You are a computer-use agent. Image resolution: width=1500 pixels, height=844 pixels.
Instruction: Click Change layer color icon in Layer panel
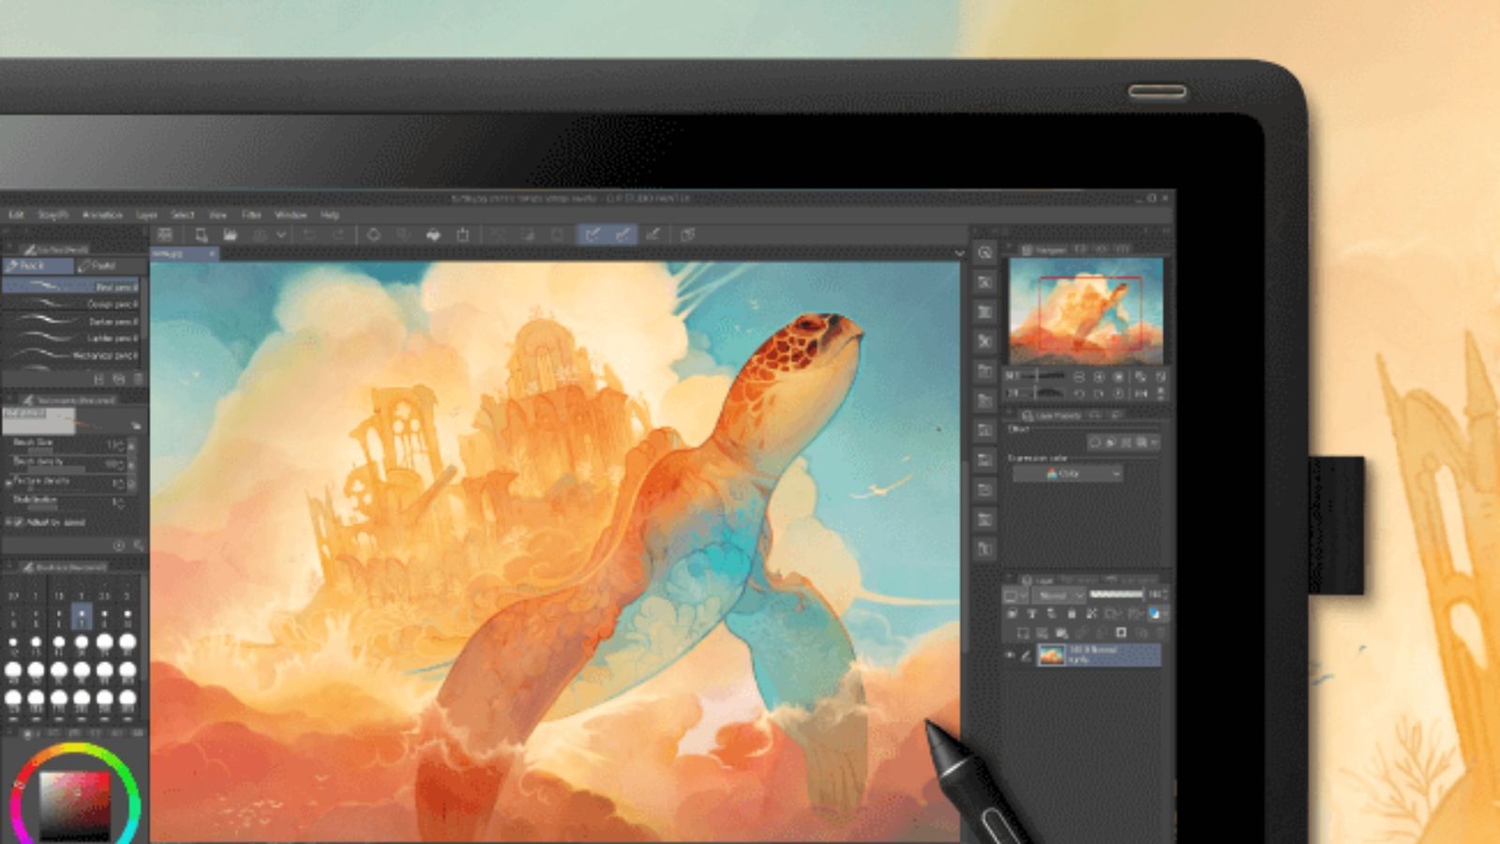pyautogui.click(x=1156, y=613)
